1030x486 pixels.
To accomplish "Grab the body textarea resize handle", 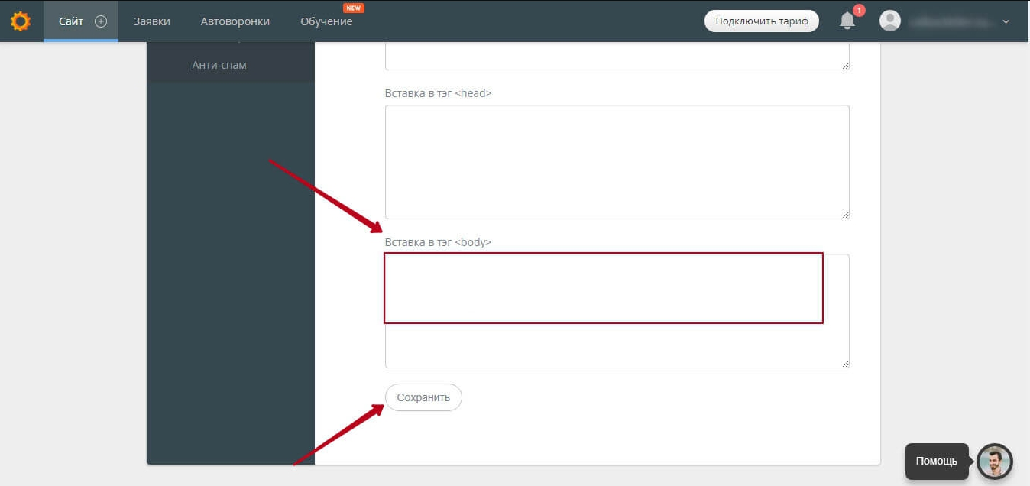I will pos(845,364).
